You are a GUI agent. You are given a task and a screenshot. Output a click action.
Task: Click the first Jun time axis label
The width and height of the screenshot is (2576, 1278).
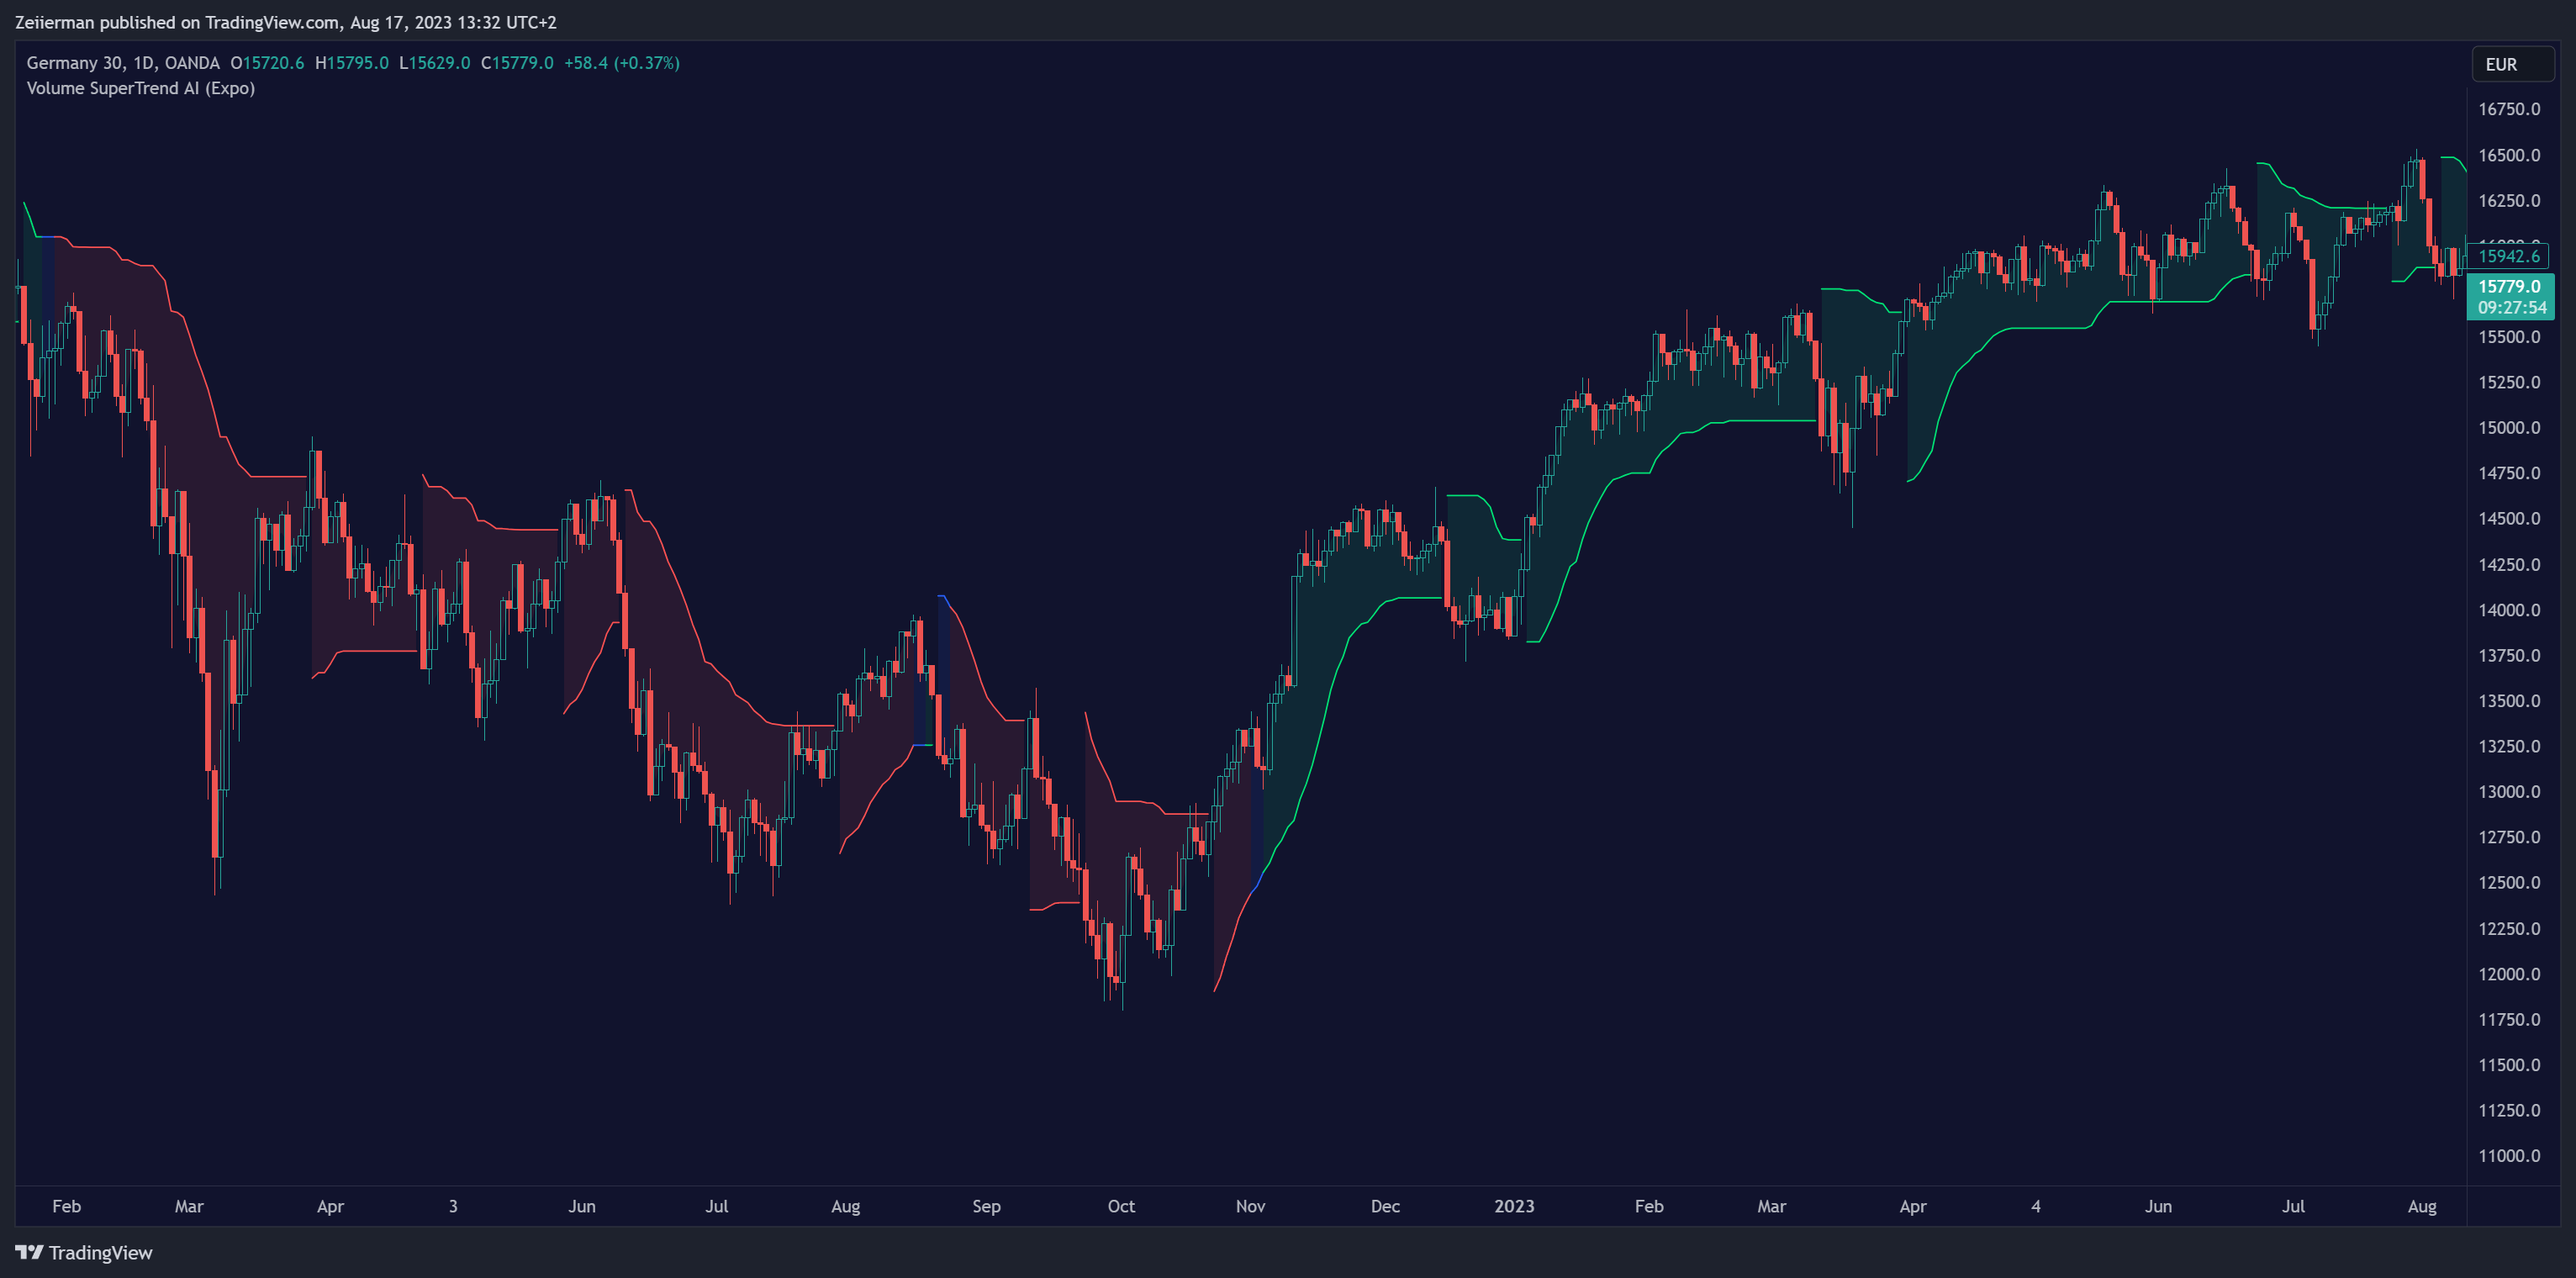coord(582,1206)
